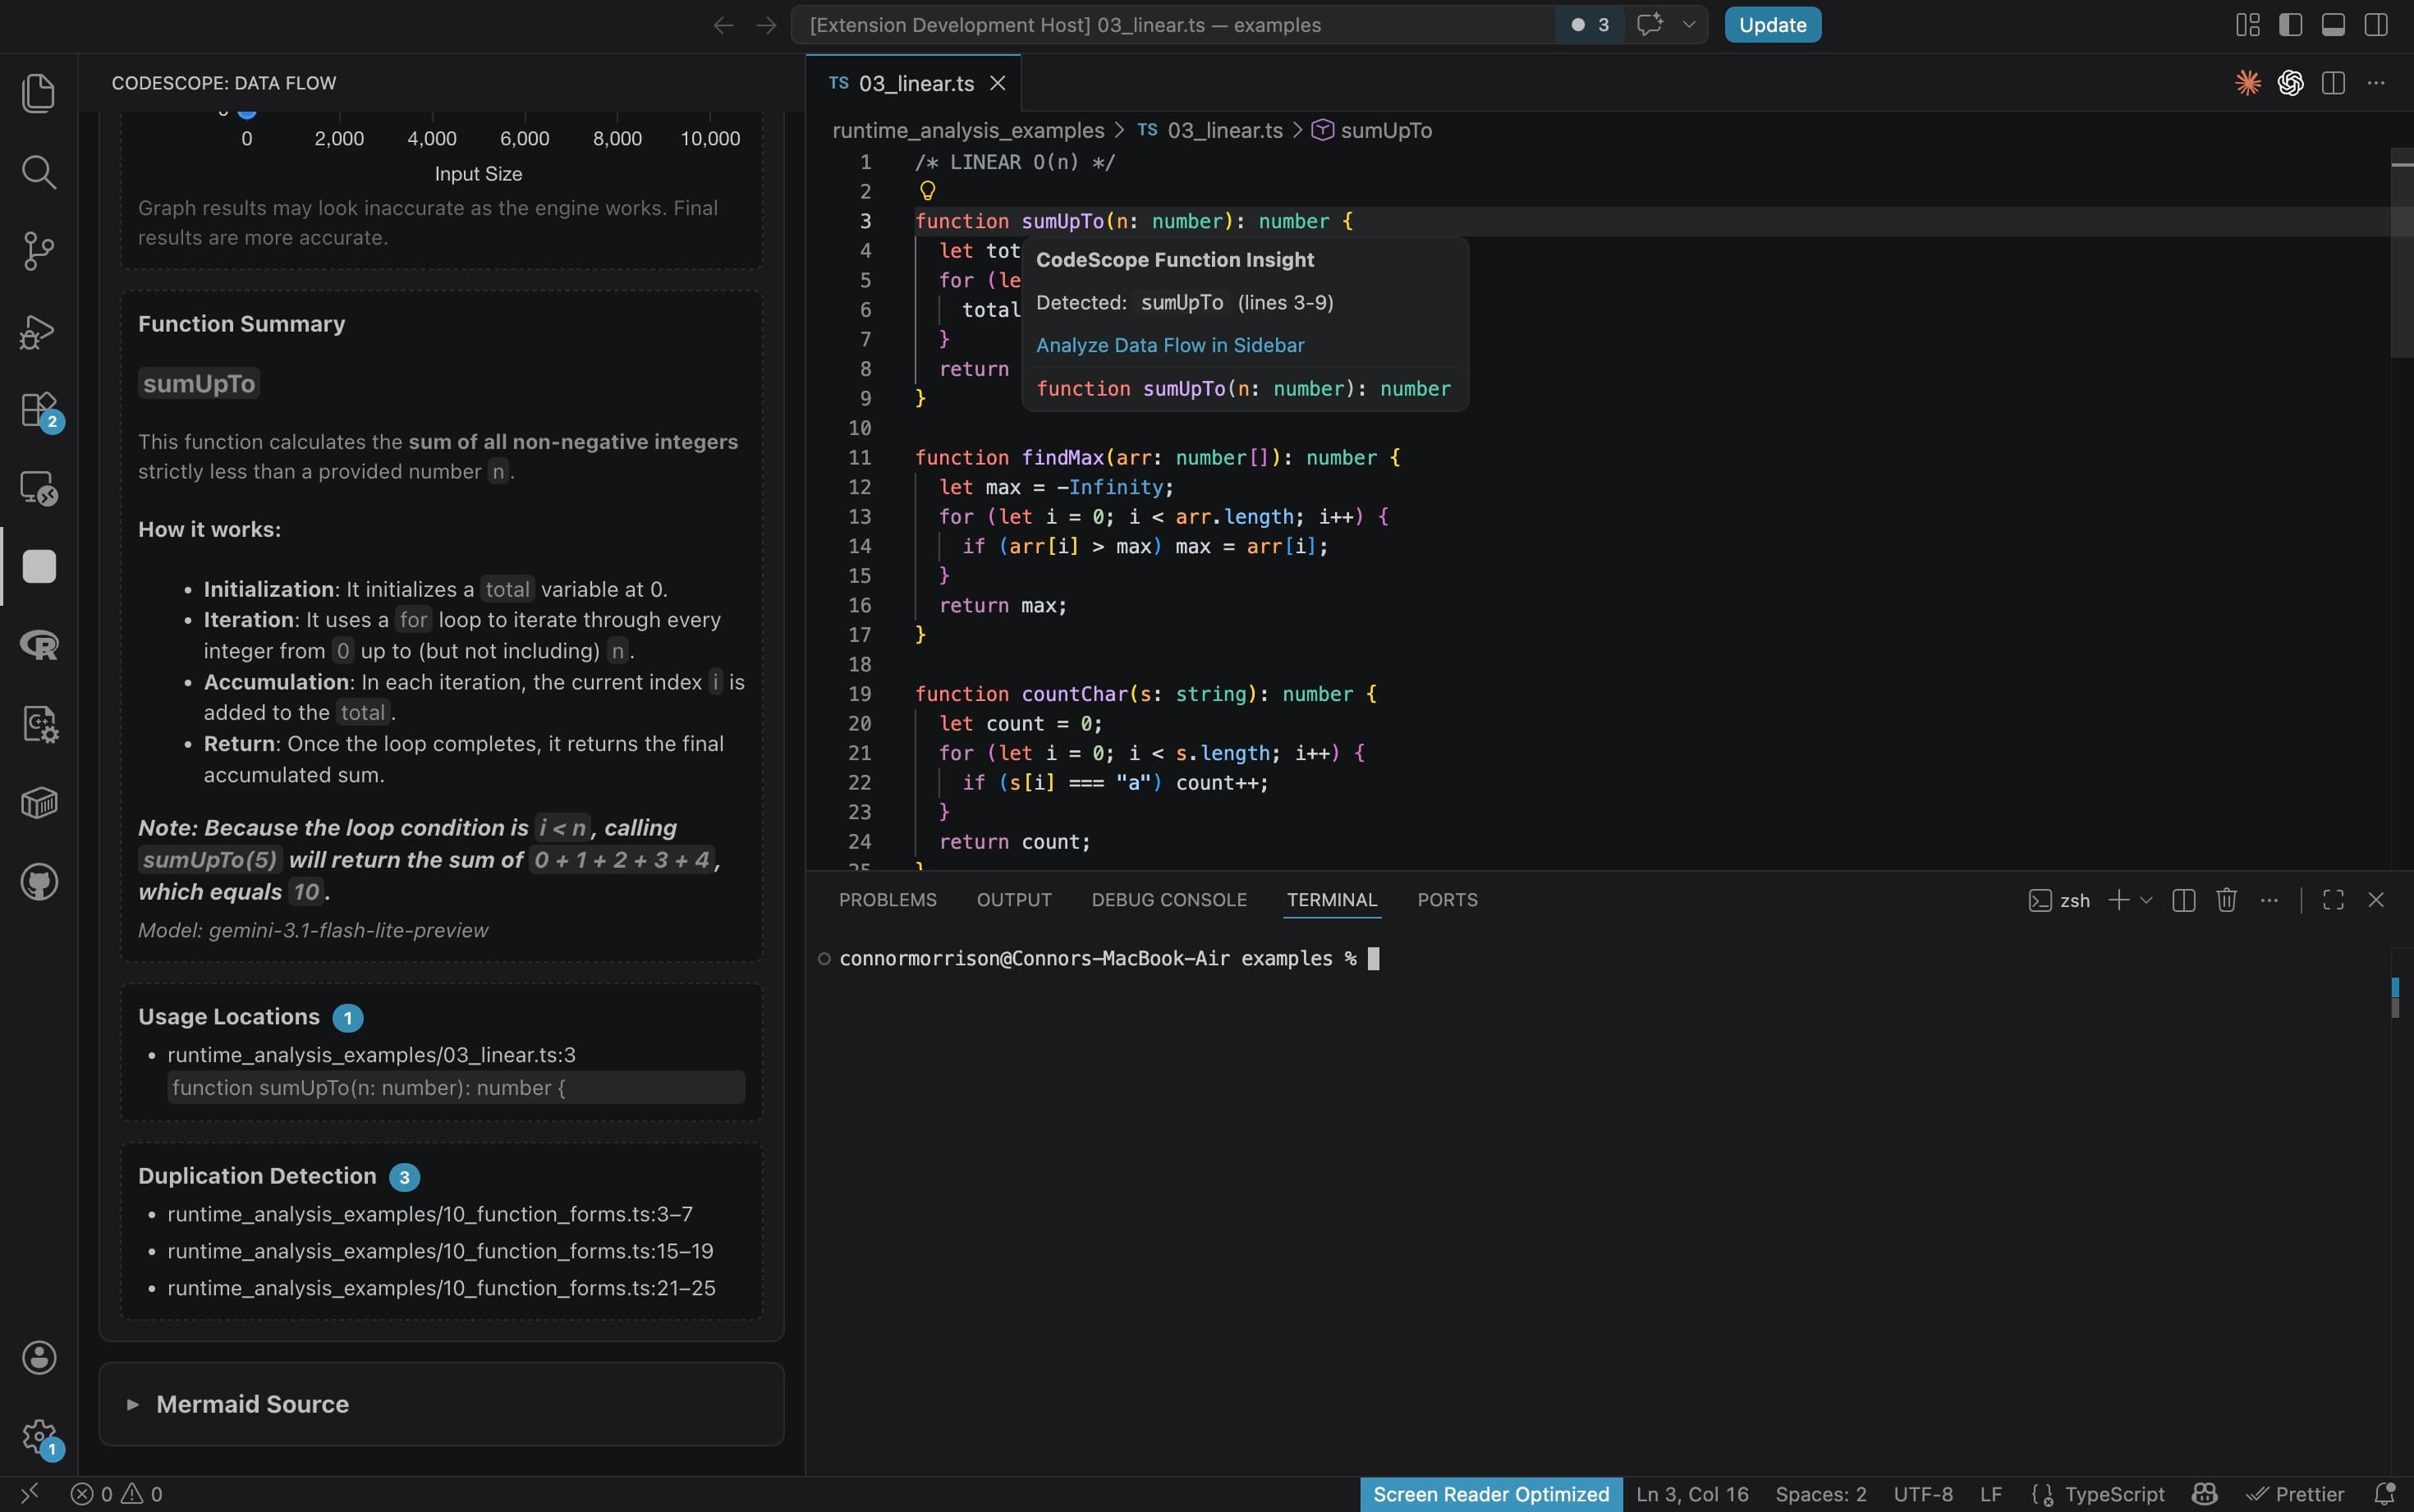Select the active CodeScope view icon
Viewport: 2414px width, 1512px height.
click(x=39, y=567)
